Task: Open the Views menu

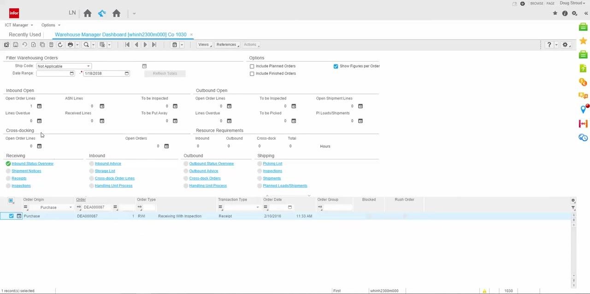Action: [x=205, y=45]
